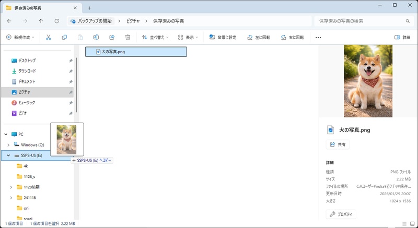Image resolution: width=418 pixels, height=228 pixels.
Task: Click the sidebar vertical scrollbar
Action: 77,85
